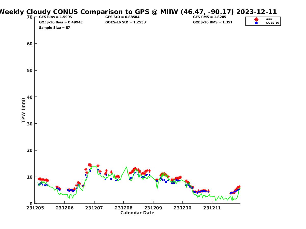The width and height of the screenshot is (306, 229).
Task: Click the 40 y-axis tick label
Action: 30,97
